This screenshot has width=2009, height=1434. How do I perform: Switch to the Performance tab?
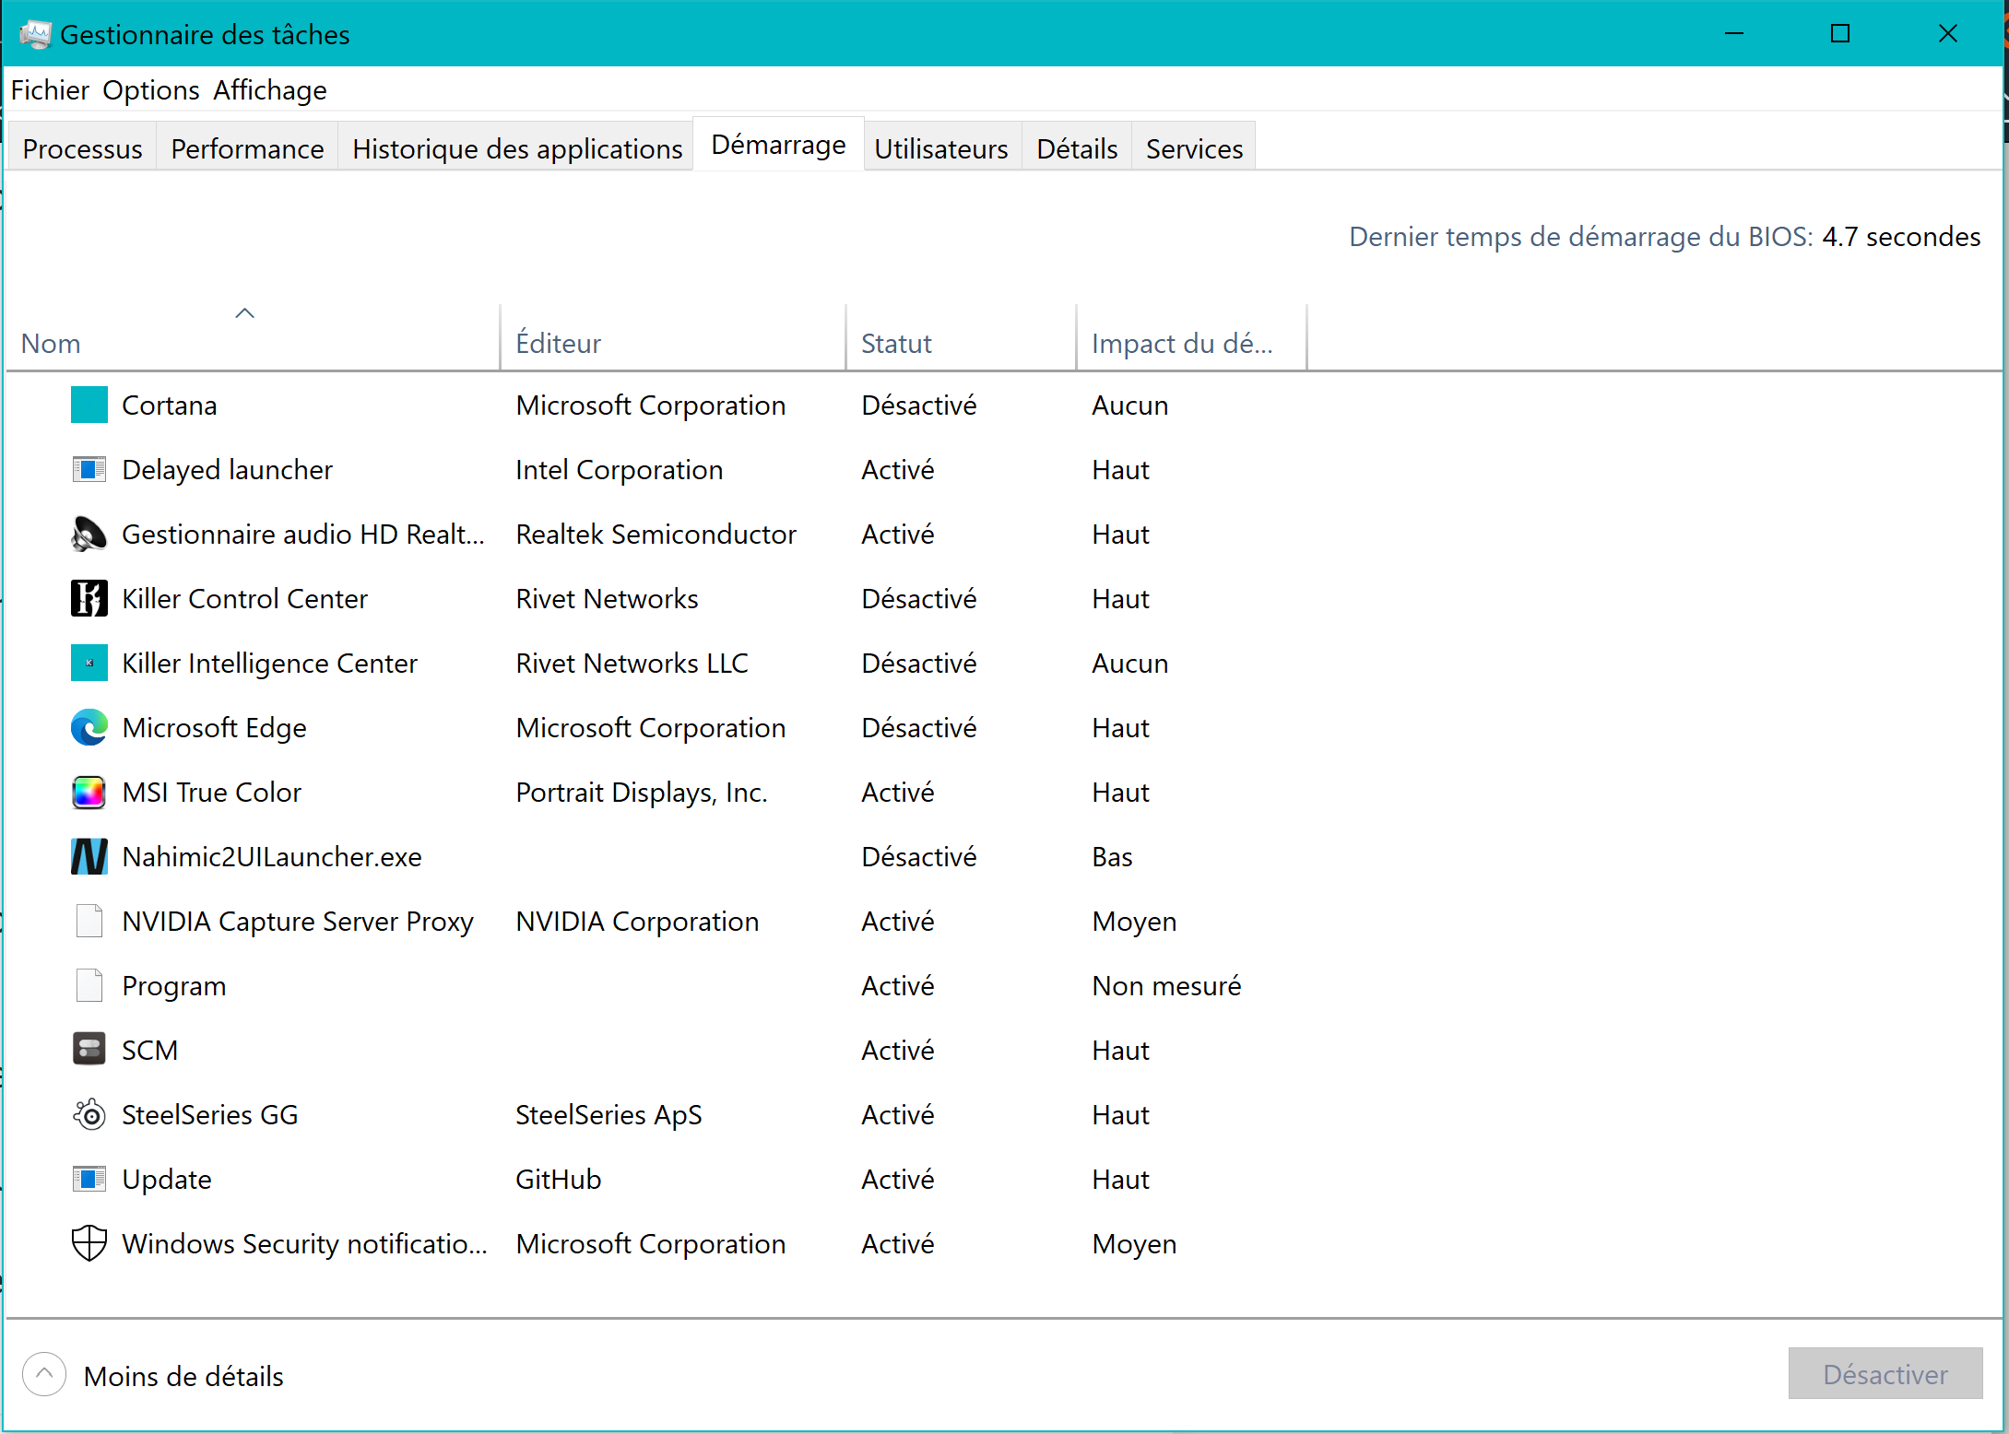(x=247, y=149)
